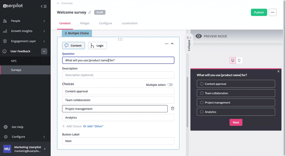Click the Team collaboration choice field
The image size is (286, 156).
pos(118,100)
